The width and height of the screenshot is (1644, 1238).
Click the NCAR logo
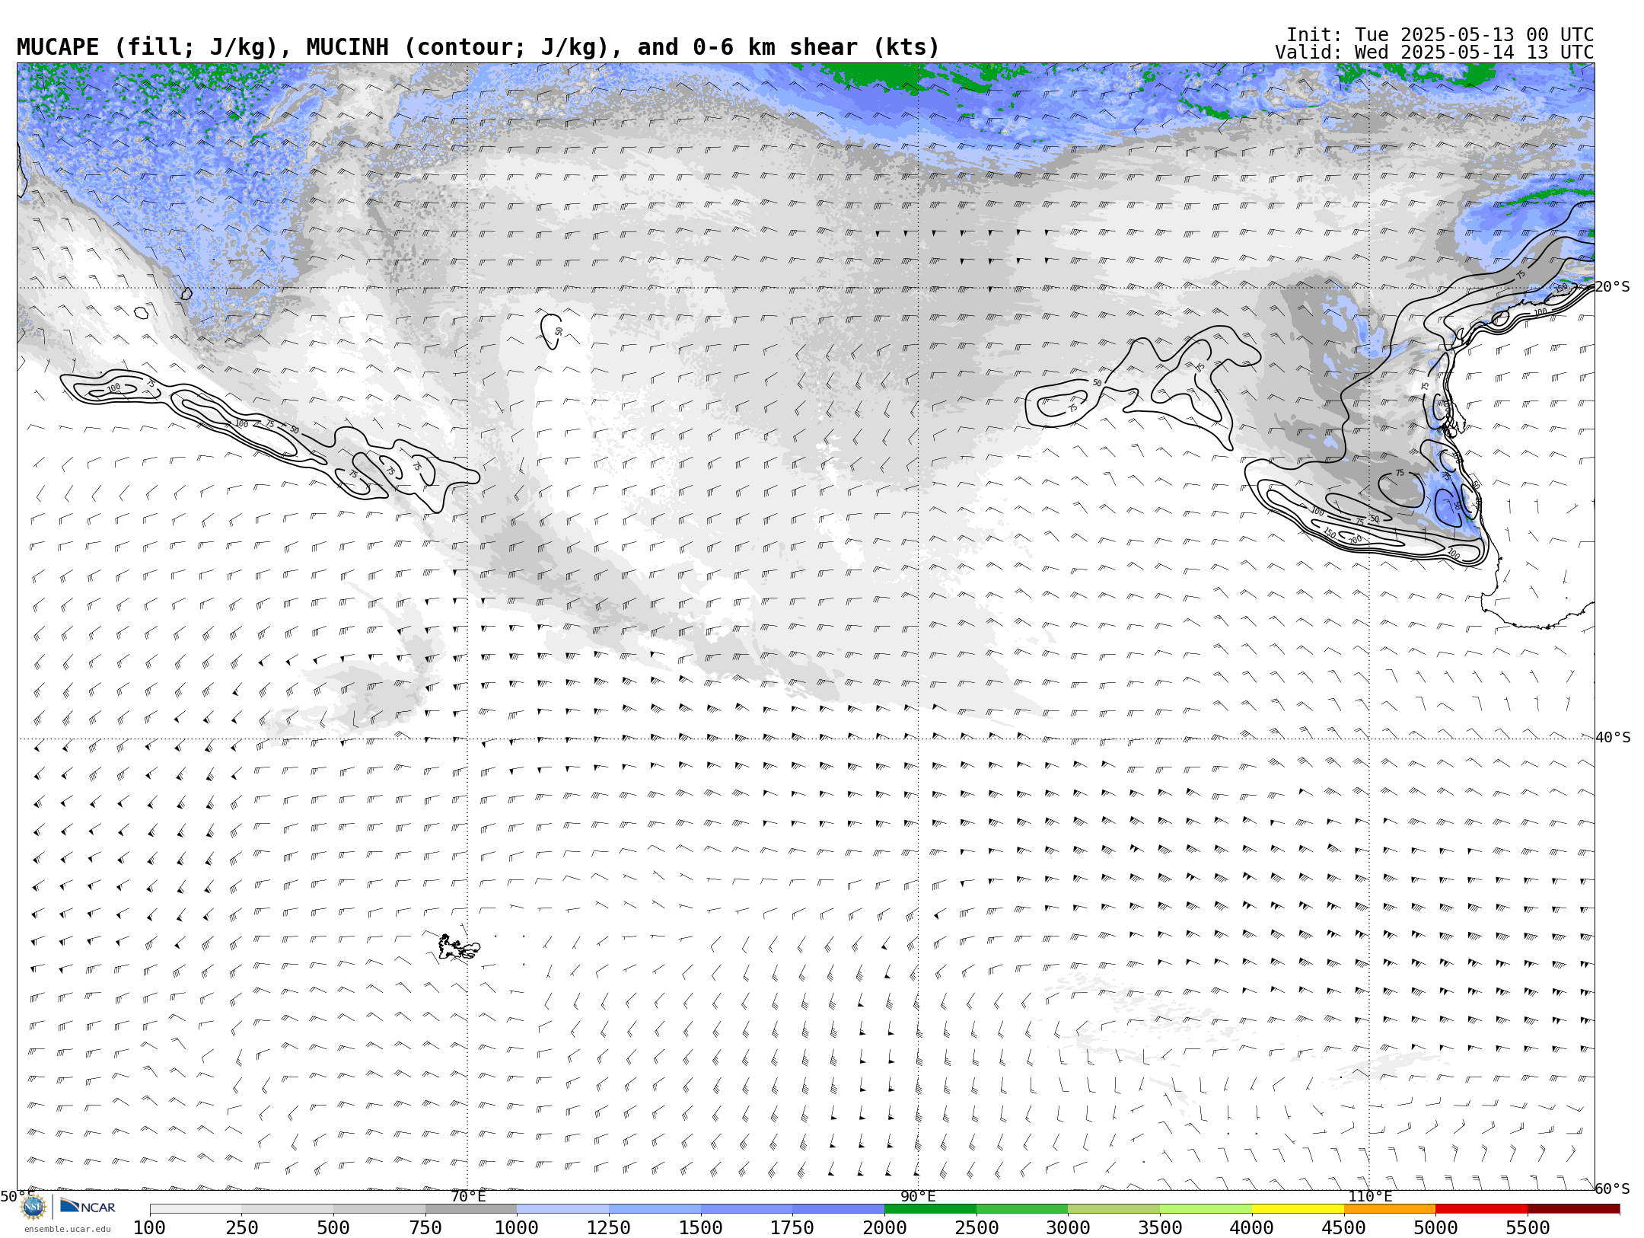(x=88, y=1206)
